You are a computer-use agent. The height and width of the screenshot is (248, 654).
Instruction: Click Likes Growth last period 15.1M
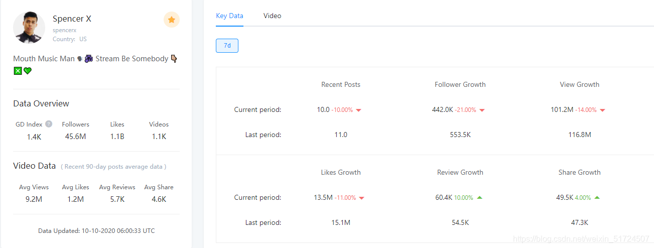[x=341, y=222]
